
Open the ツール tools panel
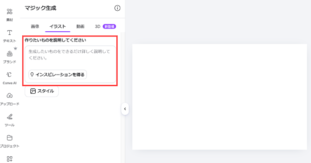(x=9, y=120)
